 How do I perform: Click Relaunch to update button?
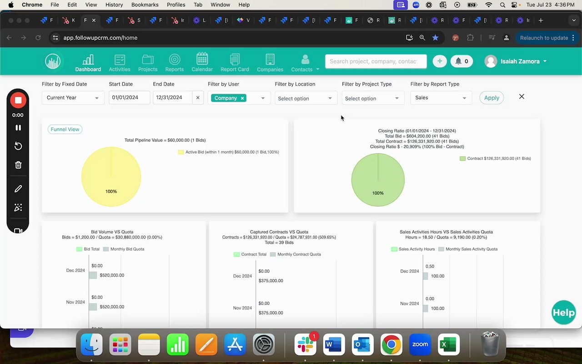pyautogui.click(x=544, y=38)
